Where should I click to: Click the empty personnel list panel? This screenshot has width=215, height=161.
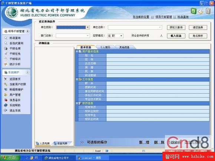click(54, 94)
